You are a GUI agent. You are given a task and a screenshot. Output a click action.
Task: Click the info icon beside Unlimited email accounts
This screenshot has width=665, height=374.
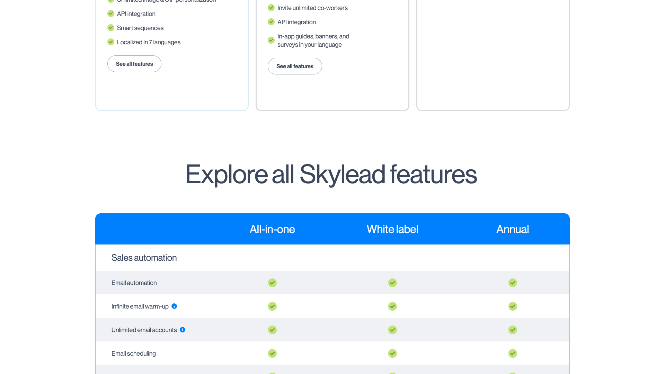click(183, 330)
